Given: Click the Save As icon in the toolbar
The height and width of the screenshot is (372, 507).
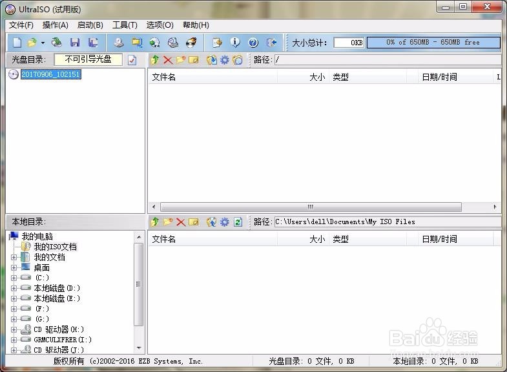Looking at the screenshot, I should click(93, 43).
